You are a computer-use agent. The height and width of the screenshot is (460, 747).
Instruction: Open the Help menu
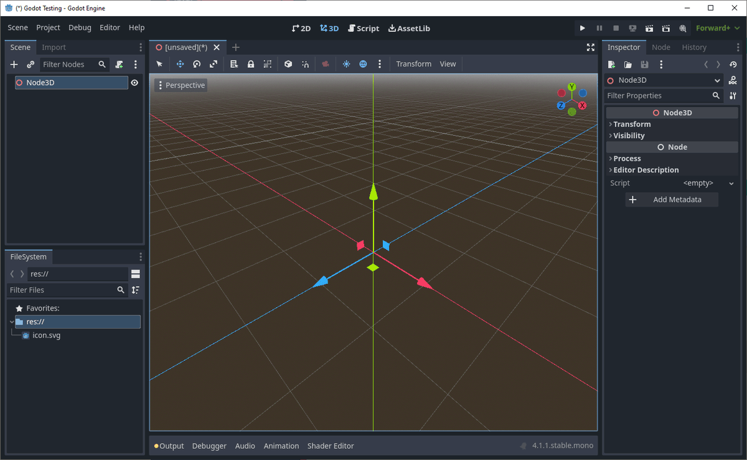(136, 27)
